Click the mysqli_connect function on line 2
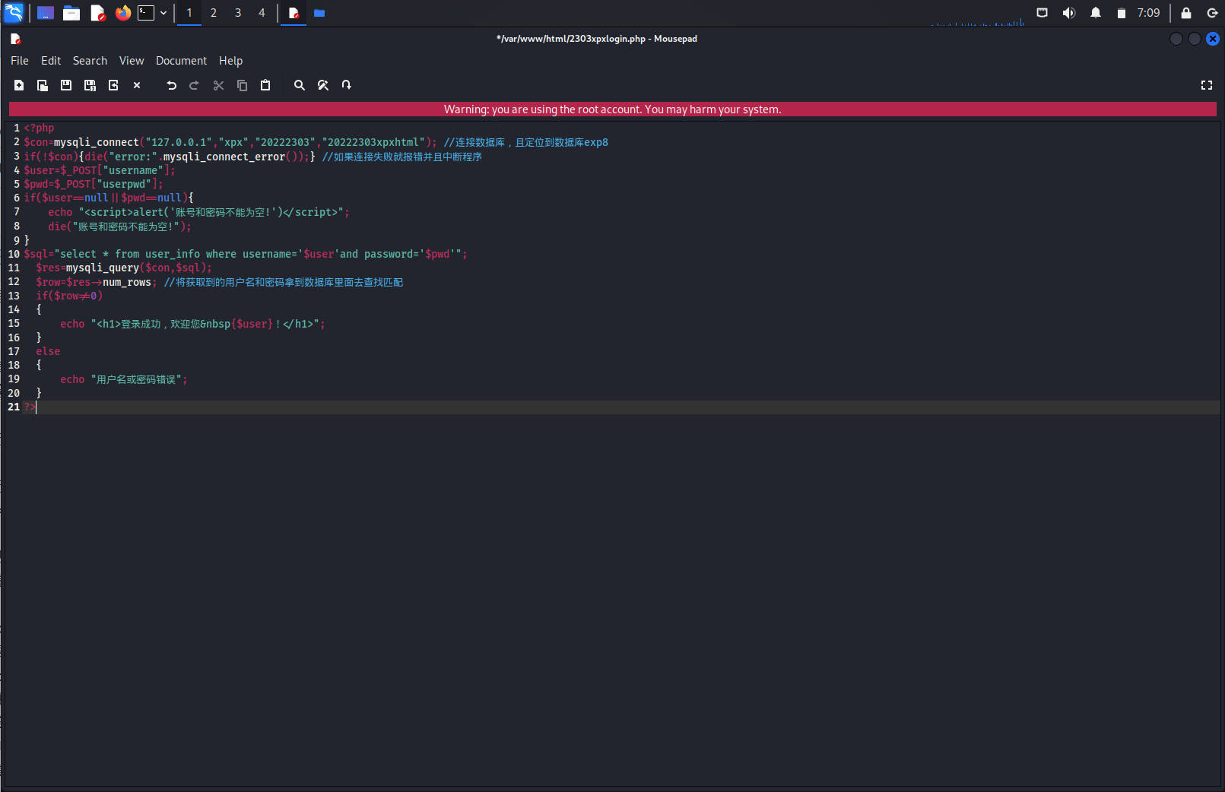 pyautogui.click(x=96, y=142)
